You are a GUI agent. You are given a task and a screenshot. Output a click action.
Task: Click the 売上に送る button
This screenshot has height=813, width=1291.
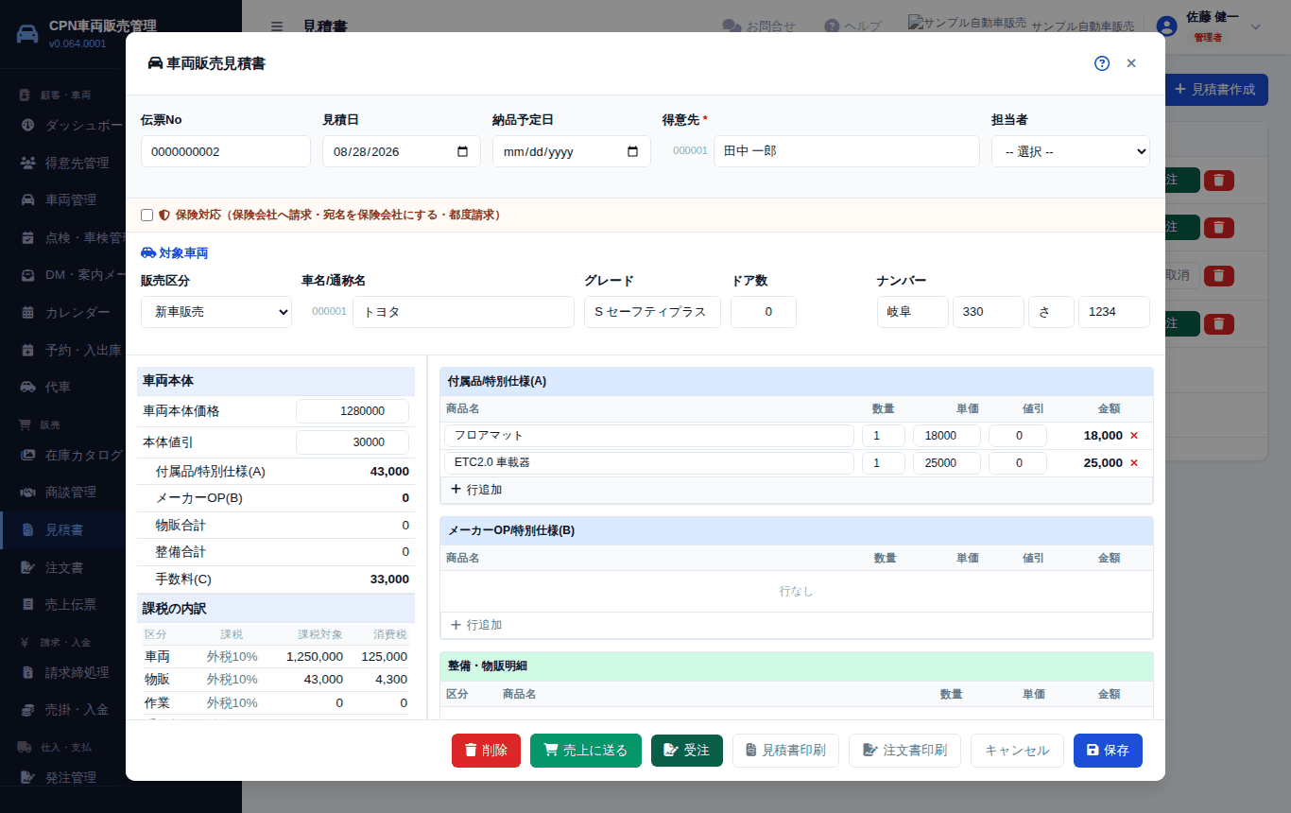click(x=586, y=751)
